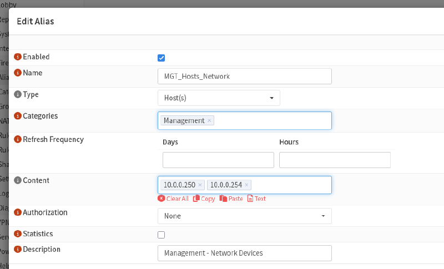Click the Text link under Content

(256, 199)
